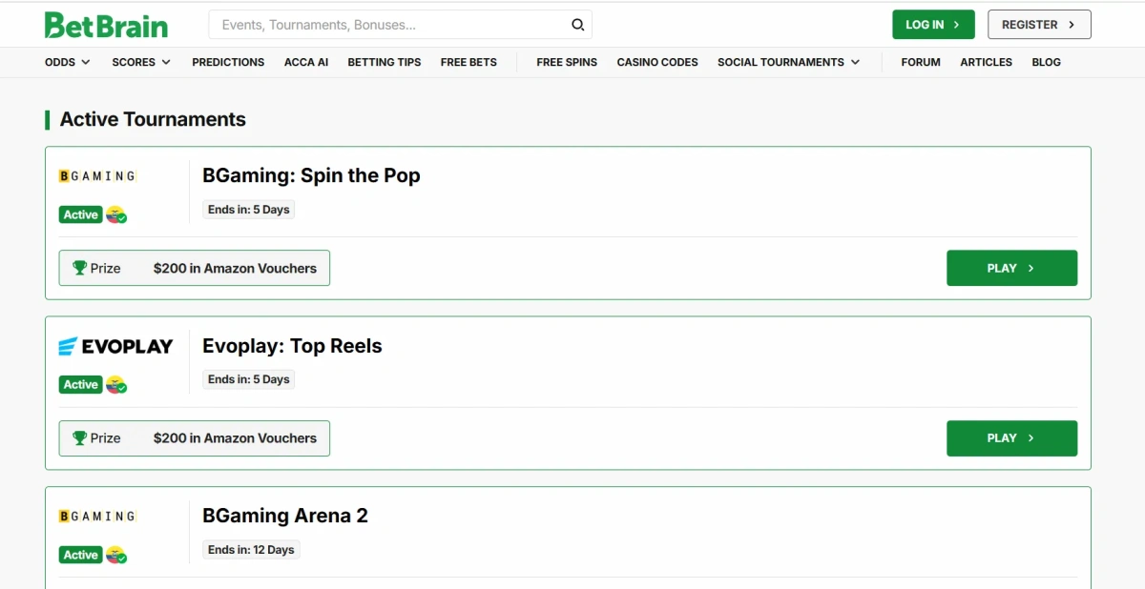Click the trophy icon on Spin the Pop prize
This screenshot has height=589, width=1145.
click(80, 268)
